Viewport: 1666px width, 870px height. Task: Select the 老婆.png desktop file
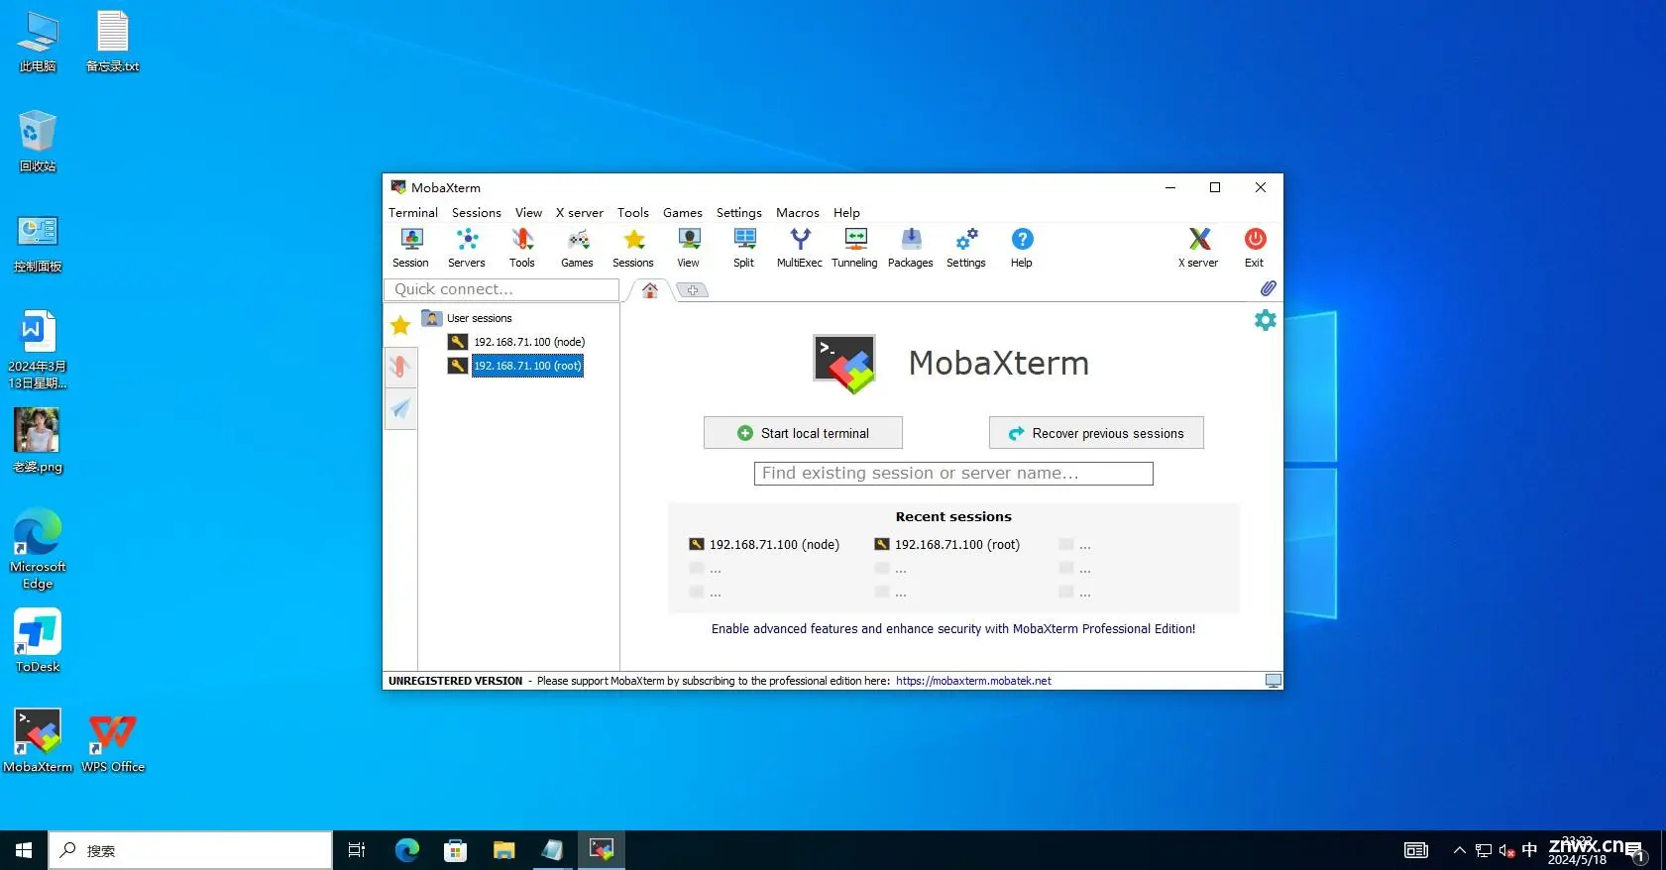point(38,441)
